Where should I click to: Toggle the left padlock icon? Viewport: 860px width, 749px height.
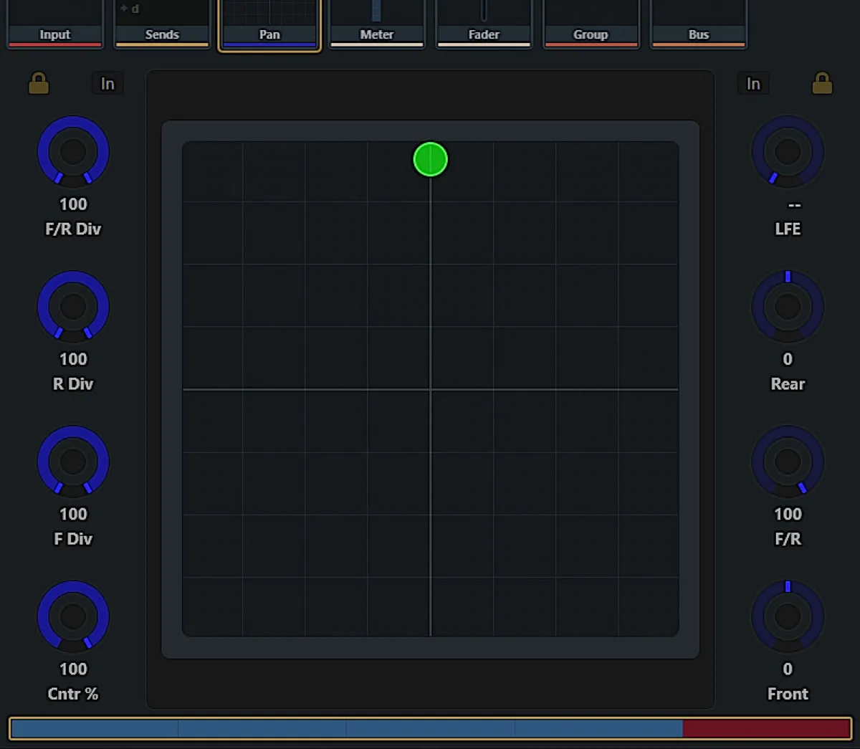(39, 83)
